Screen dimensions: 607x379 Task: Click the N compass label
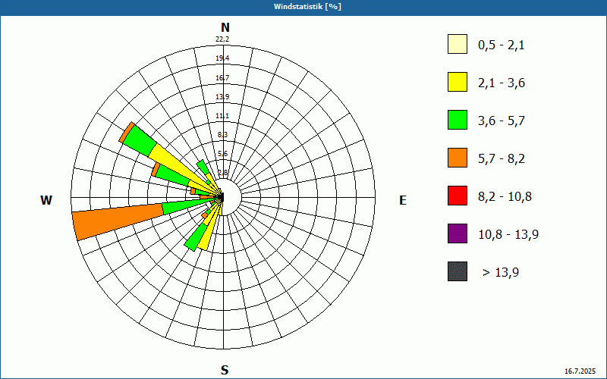click(x=225, y=27)
